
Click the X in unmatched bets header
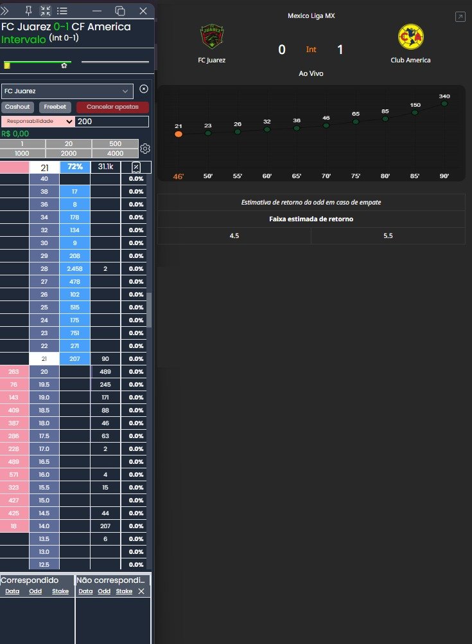coord(141,591)
